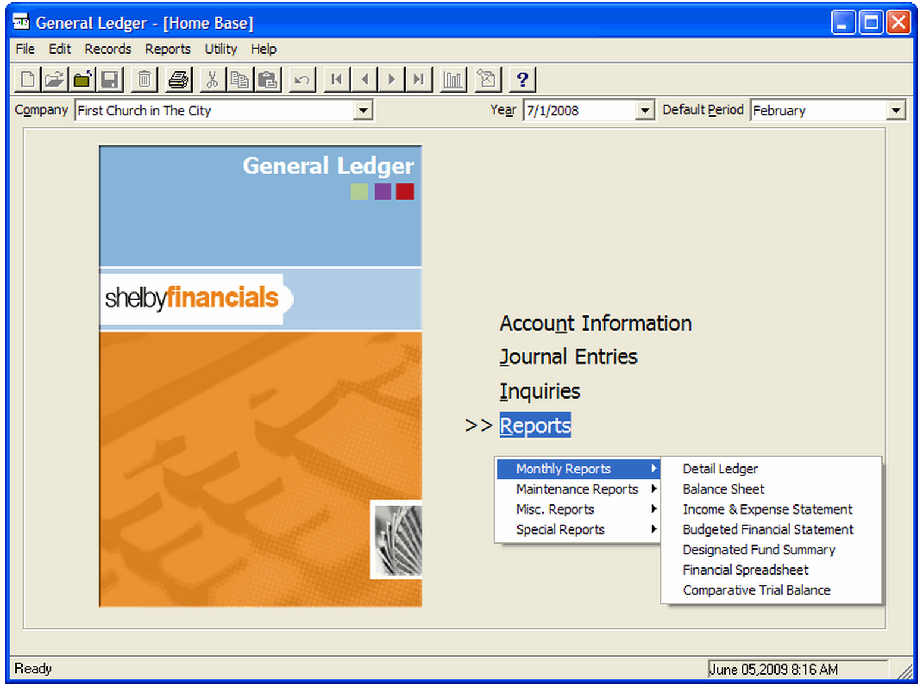923x690 pixels.
Task: Expand the Monthly Reports submenu
Action: click(x=578, y=469)
